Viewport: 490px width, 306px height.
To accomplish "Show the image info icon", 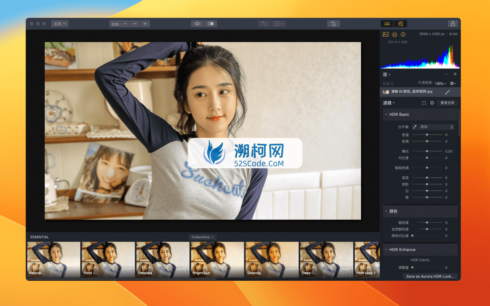I will tap(403, 34).
